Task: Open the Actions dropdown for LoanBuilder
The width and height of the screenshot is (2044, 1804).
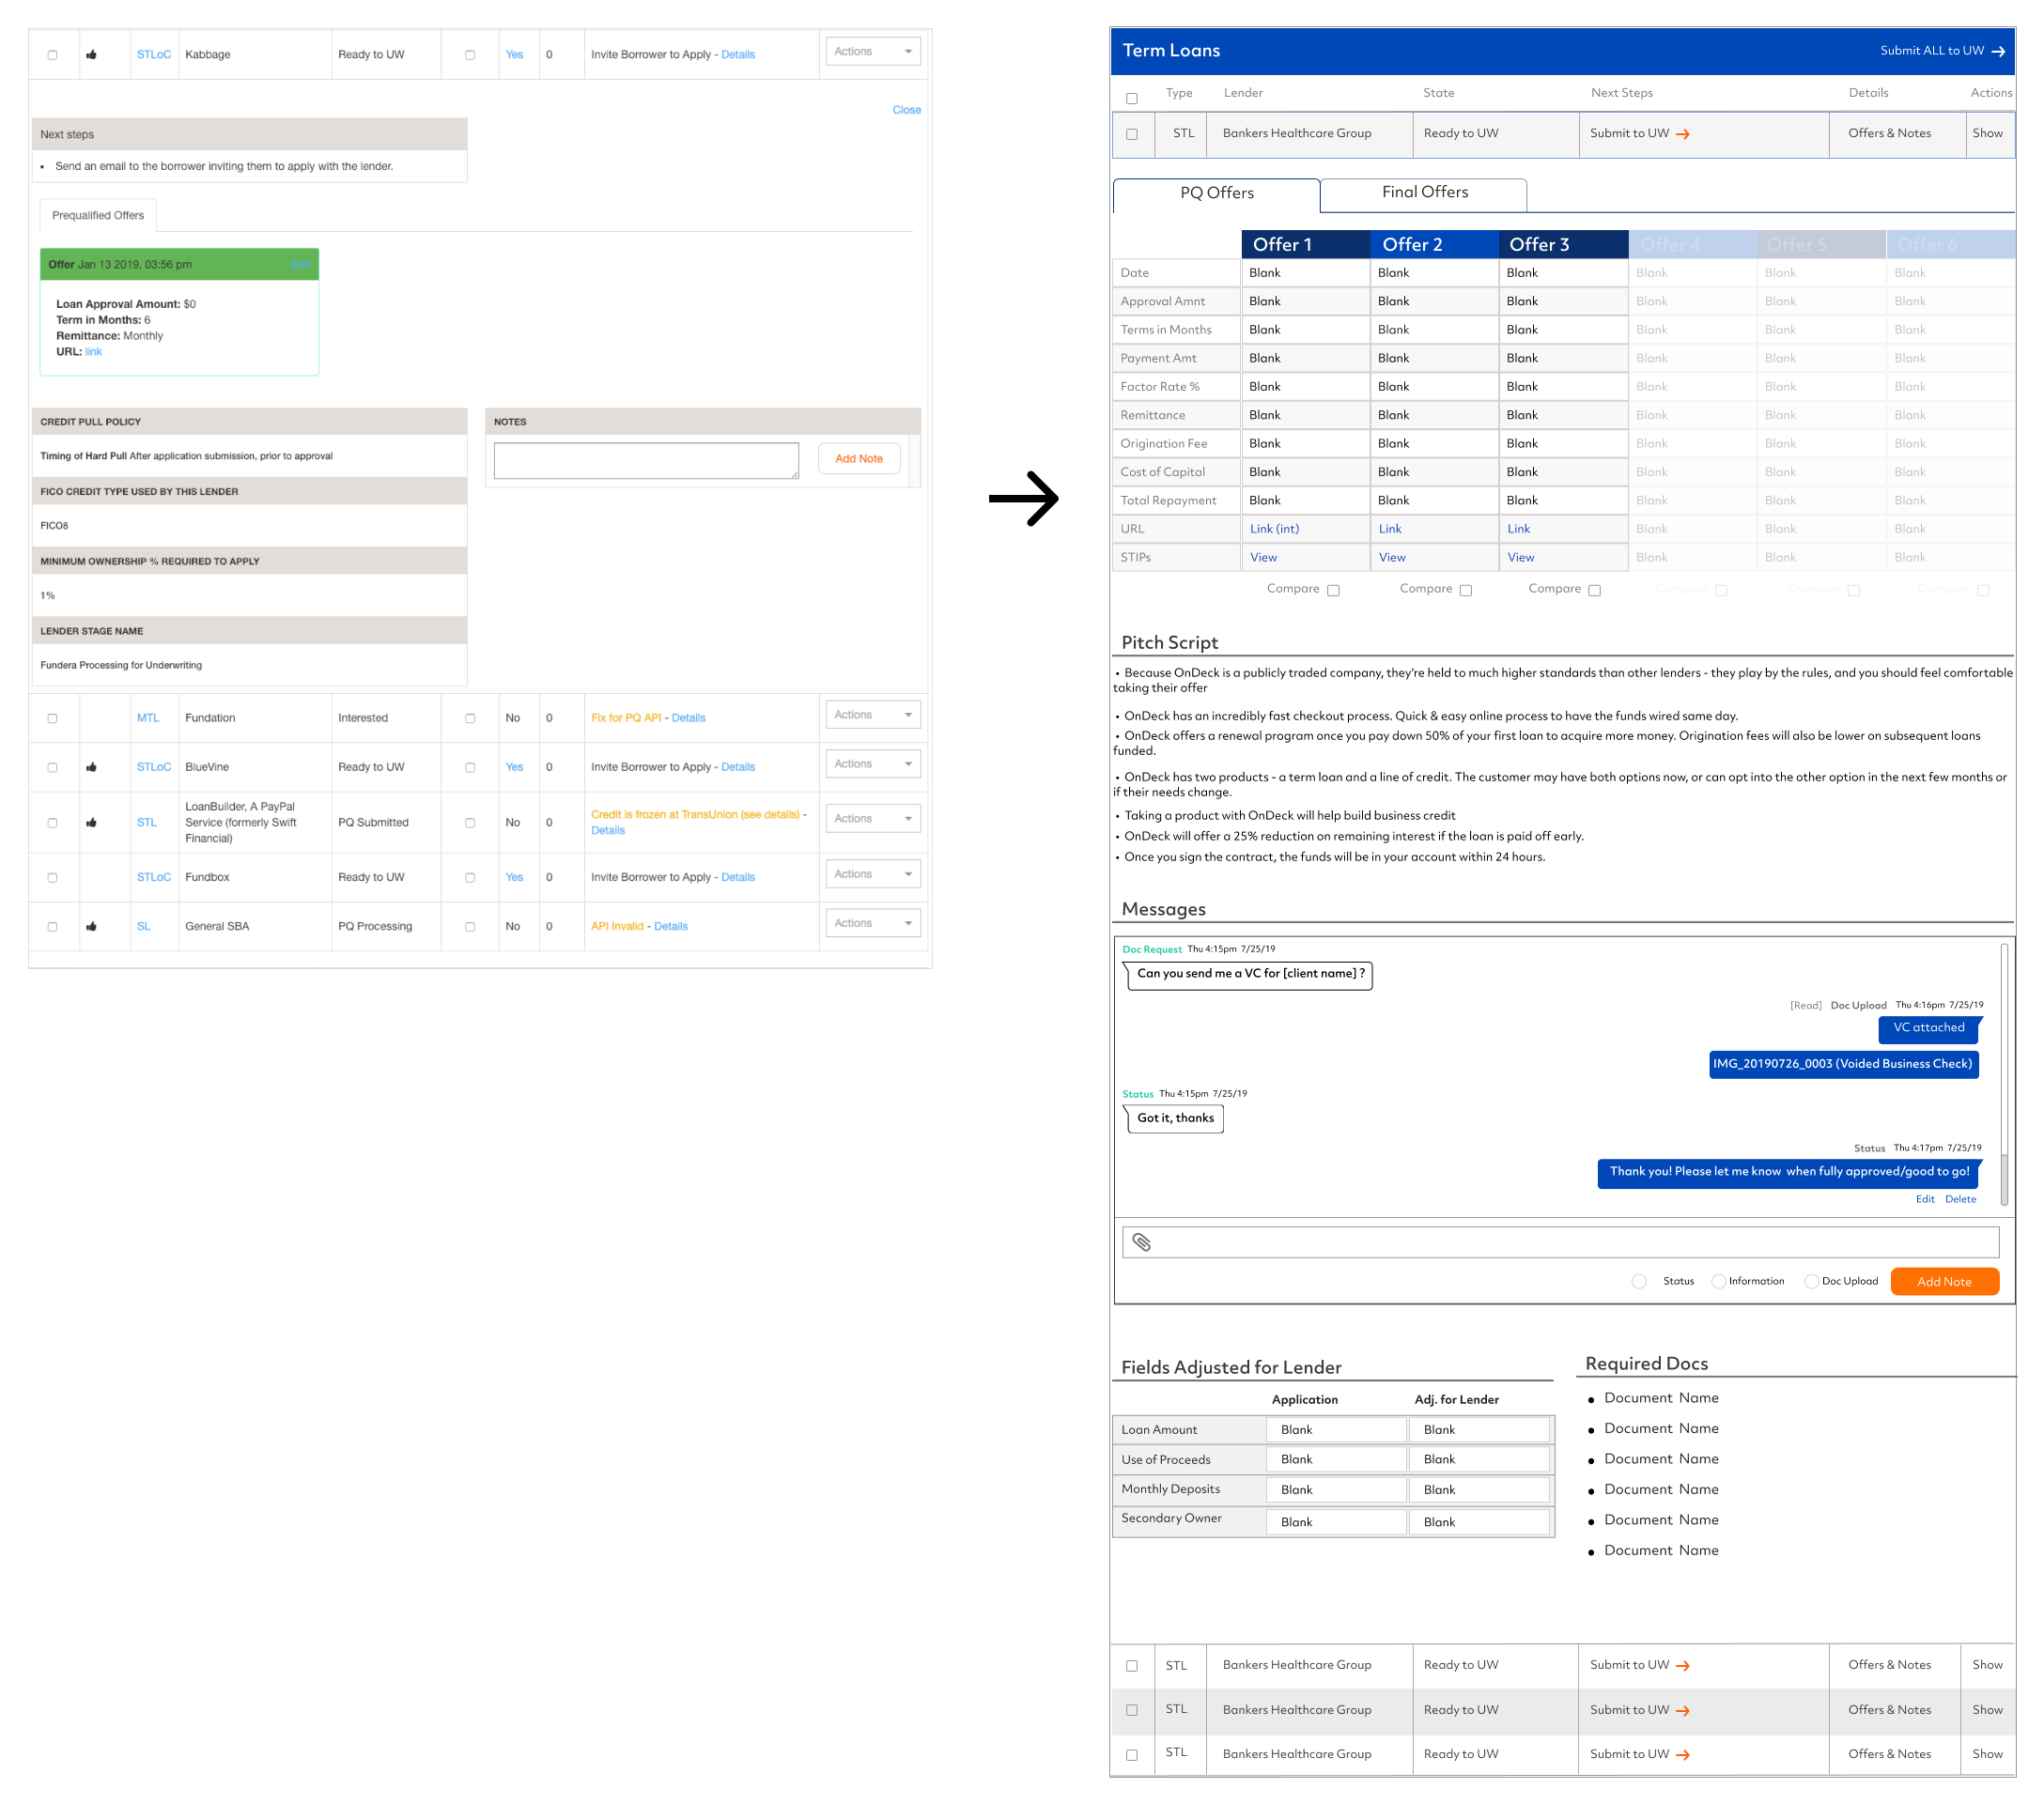Action: click(x=872, y=819)
